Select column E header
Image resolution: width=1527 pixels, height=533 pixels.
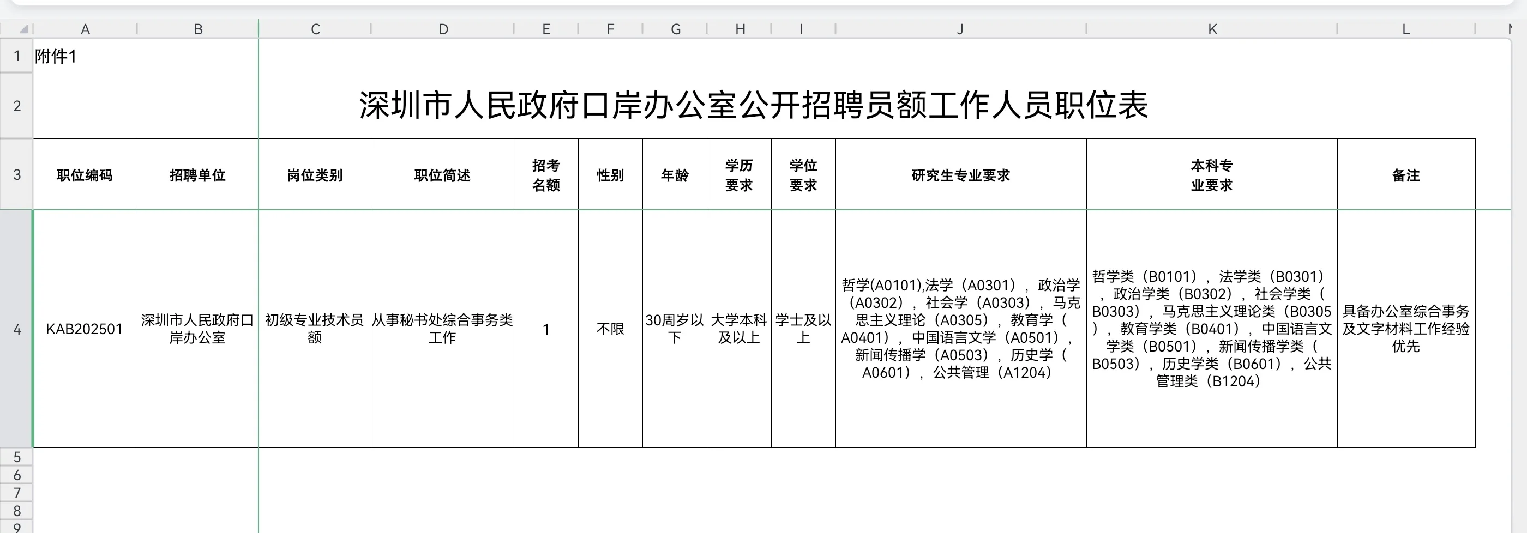[546, 29]
